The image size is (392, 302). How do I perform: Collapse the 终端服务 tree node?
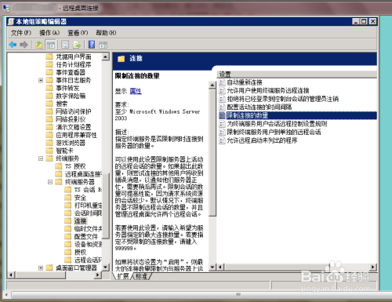pos(41,158)
